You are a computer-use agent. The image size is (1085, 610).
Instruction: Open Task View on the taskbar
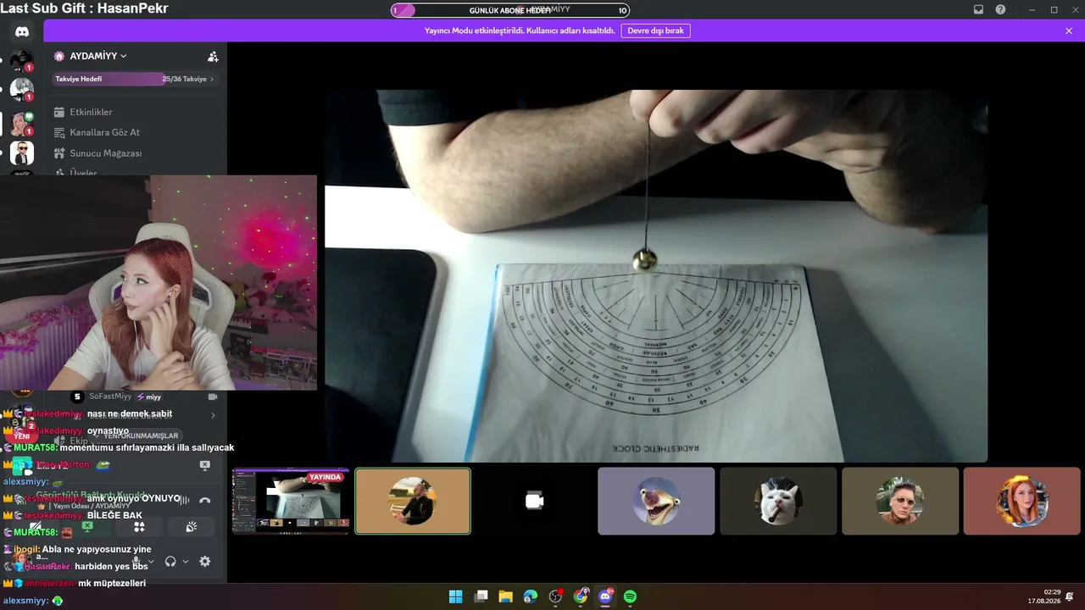coord(481,596)
